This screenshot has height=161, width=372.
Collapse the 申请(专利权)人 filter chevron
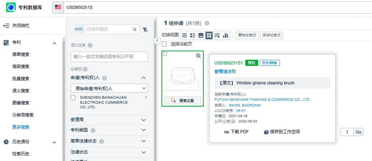(x=144, y=78)
